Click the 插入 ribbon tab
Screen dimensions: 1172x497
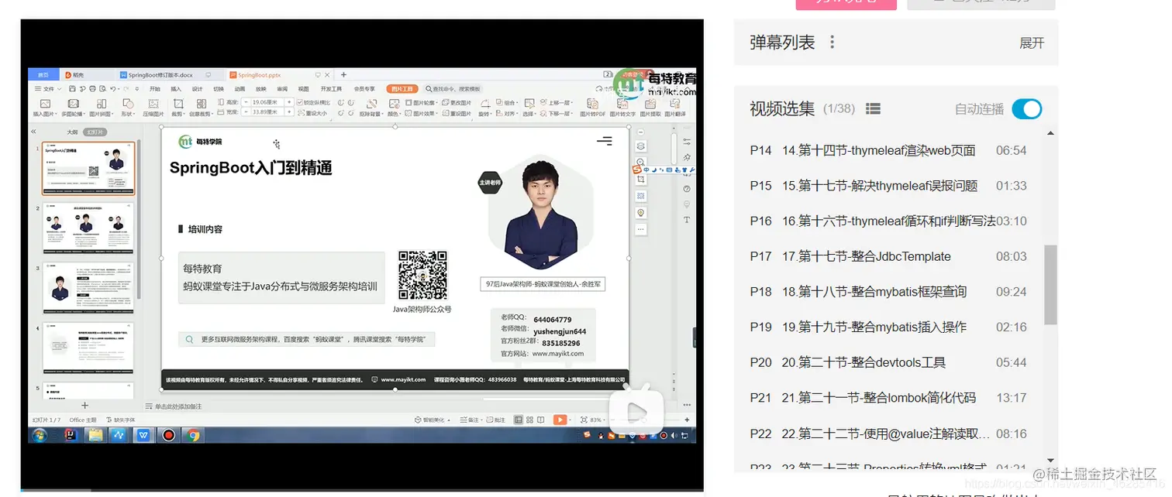177,89
